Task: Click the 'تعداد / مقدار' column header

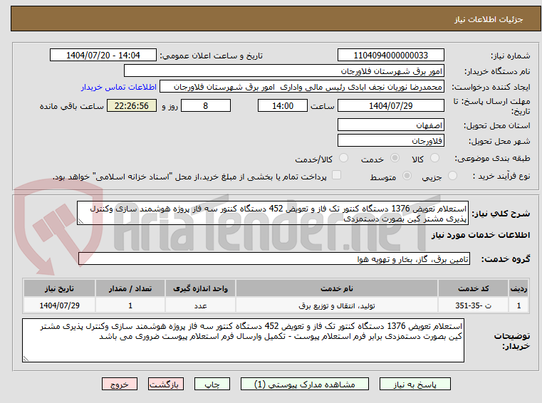Action: click(x=130, y=288)
